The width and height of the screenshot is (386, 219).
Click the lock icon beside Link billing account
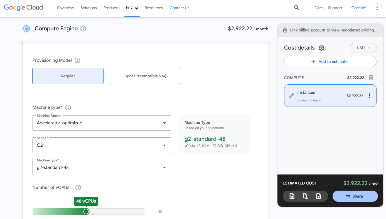285,30
